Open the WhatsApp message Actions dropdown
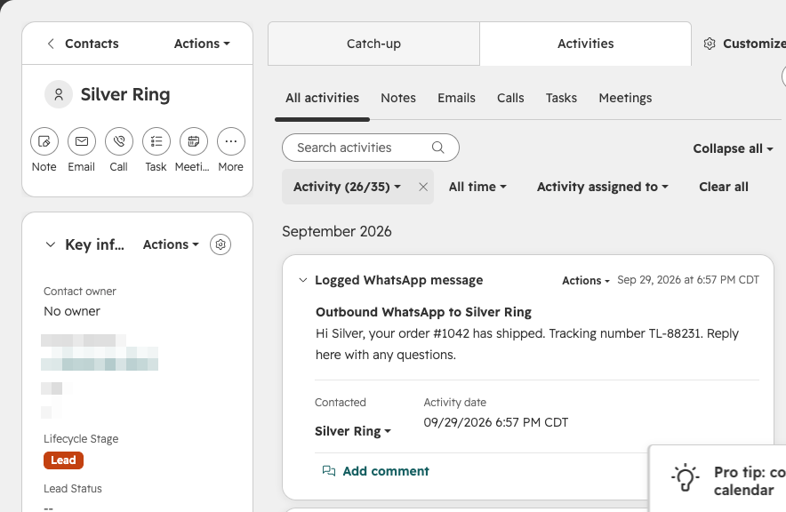Screen dimensions: 786x512 (x=585, y=281)
